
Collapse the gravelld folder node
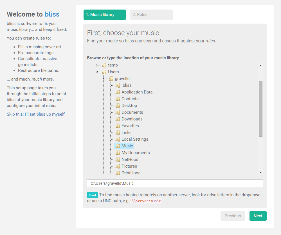coord(104,79)
